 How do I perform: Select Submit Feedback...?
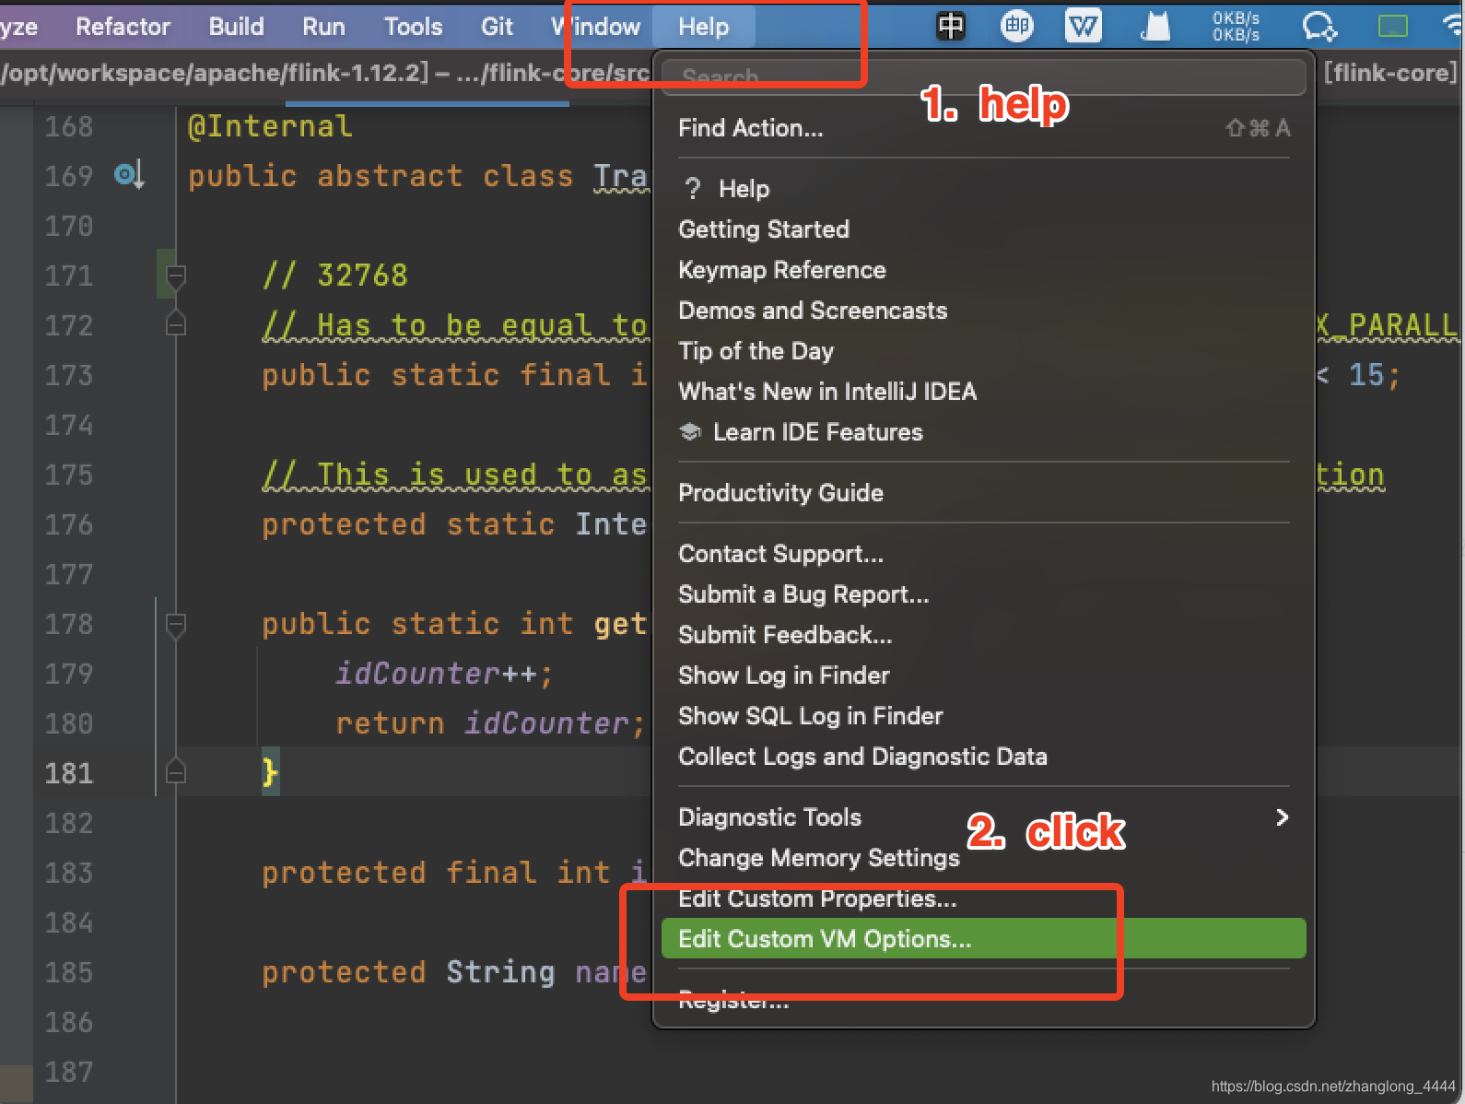click(983, 635)
